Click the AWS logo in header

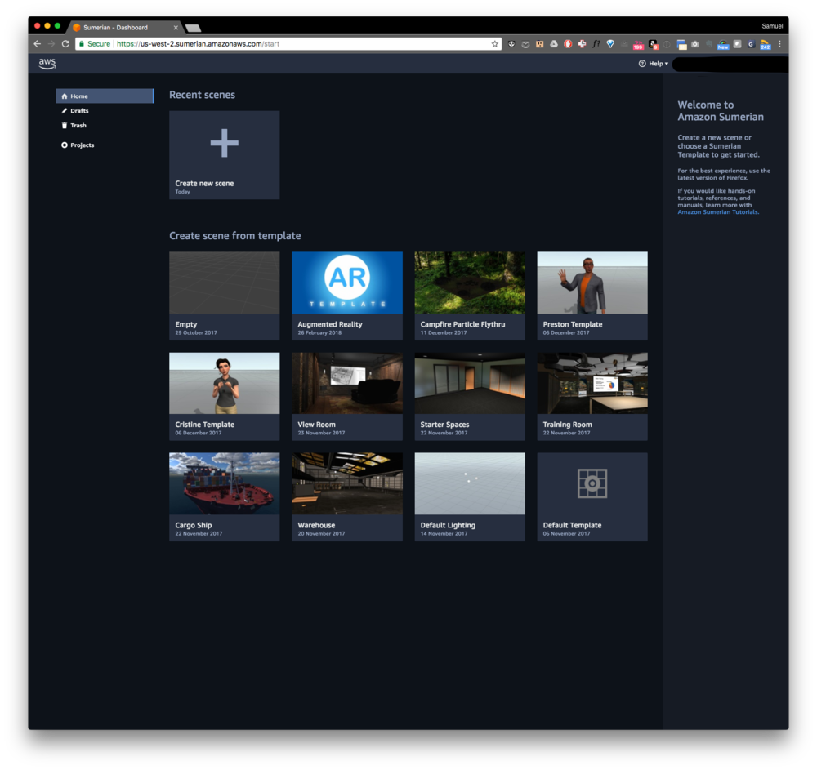click(47, 63)
